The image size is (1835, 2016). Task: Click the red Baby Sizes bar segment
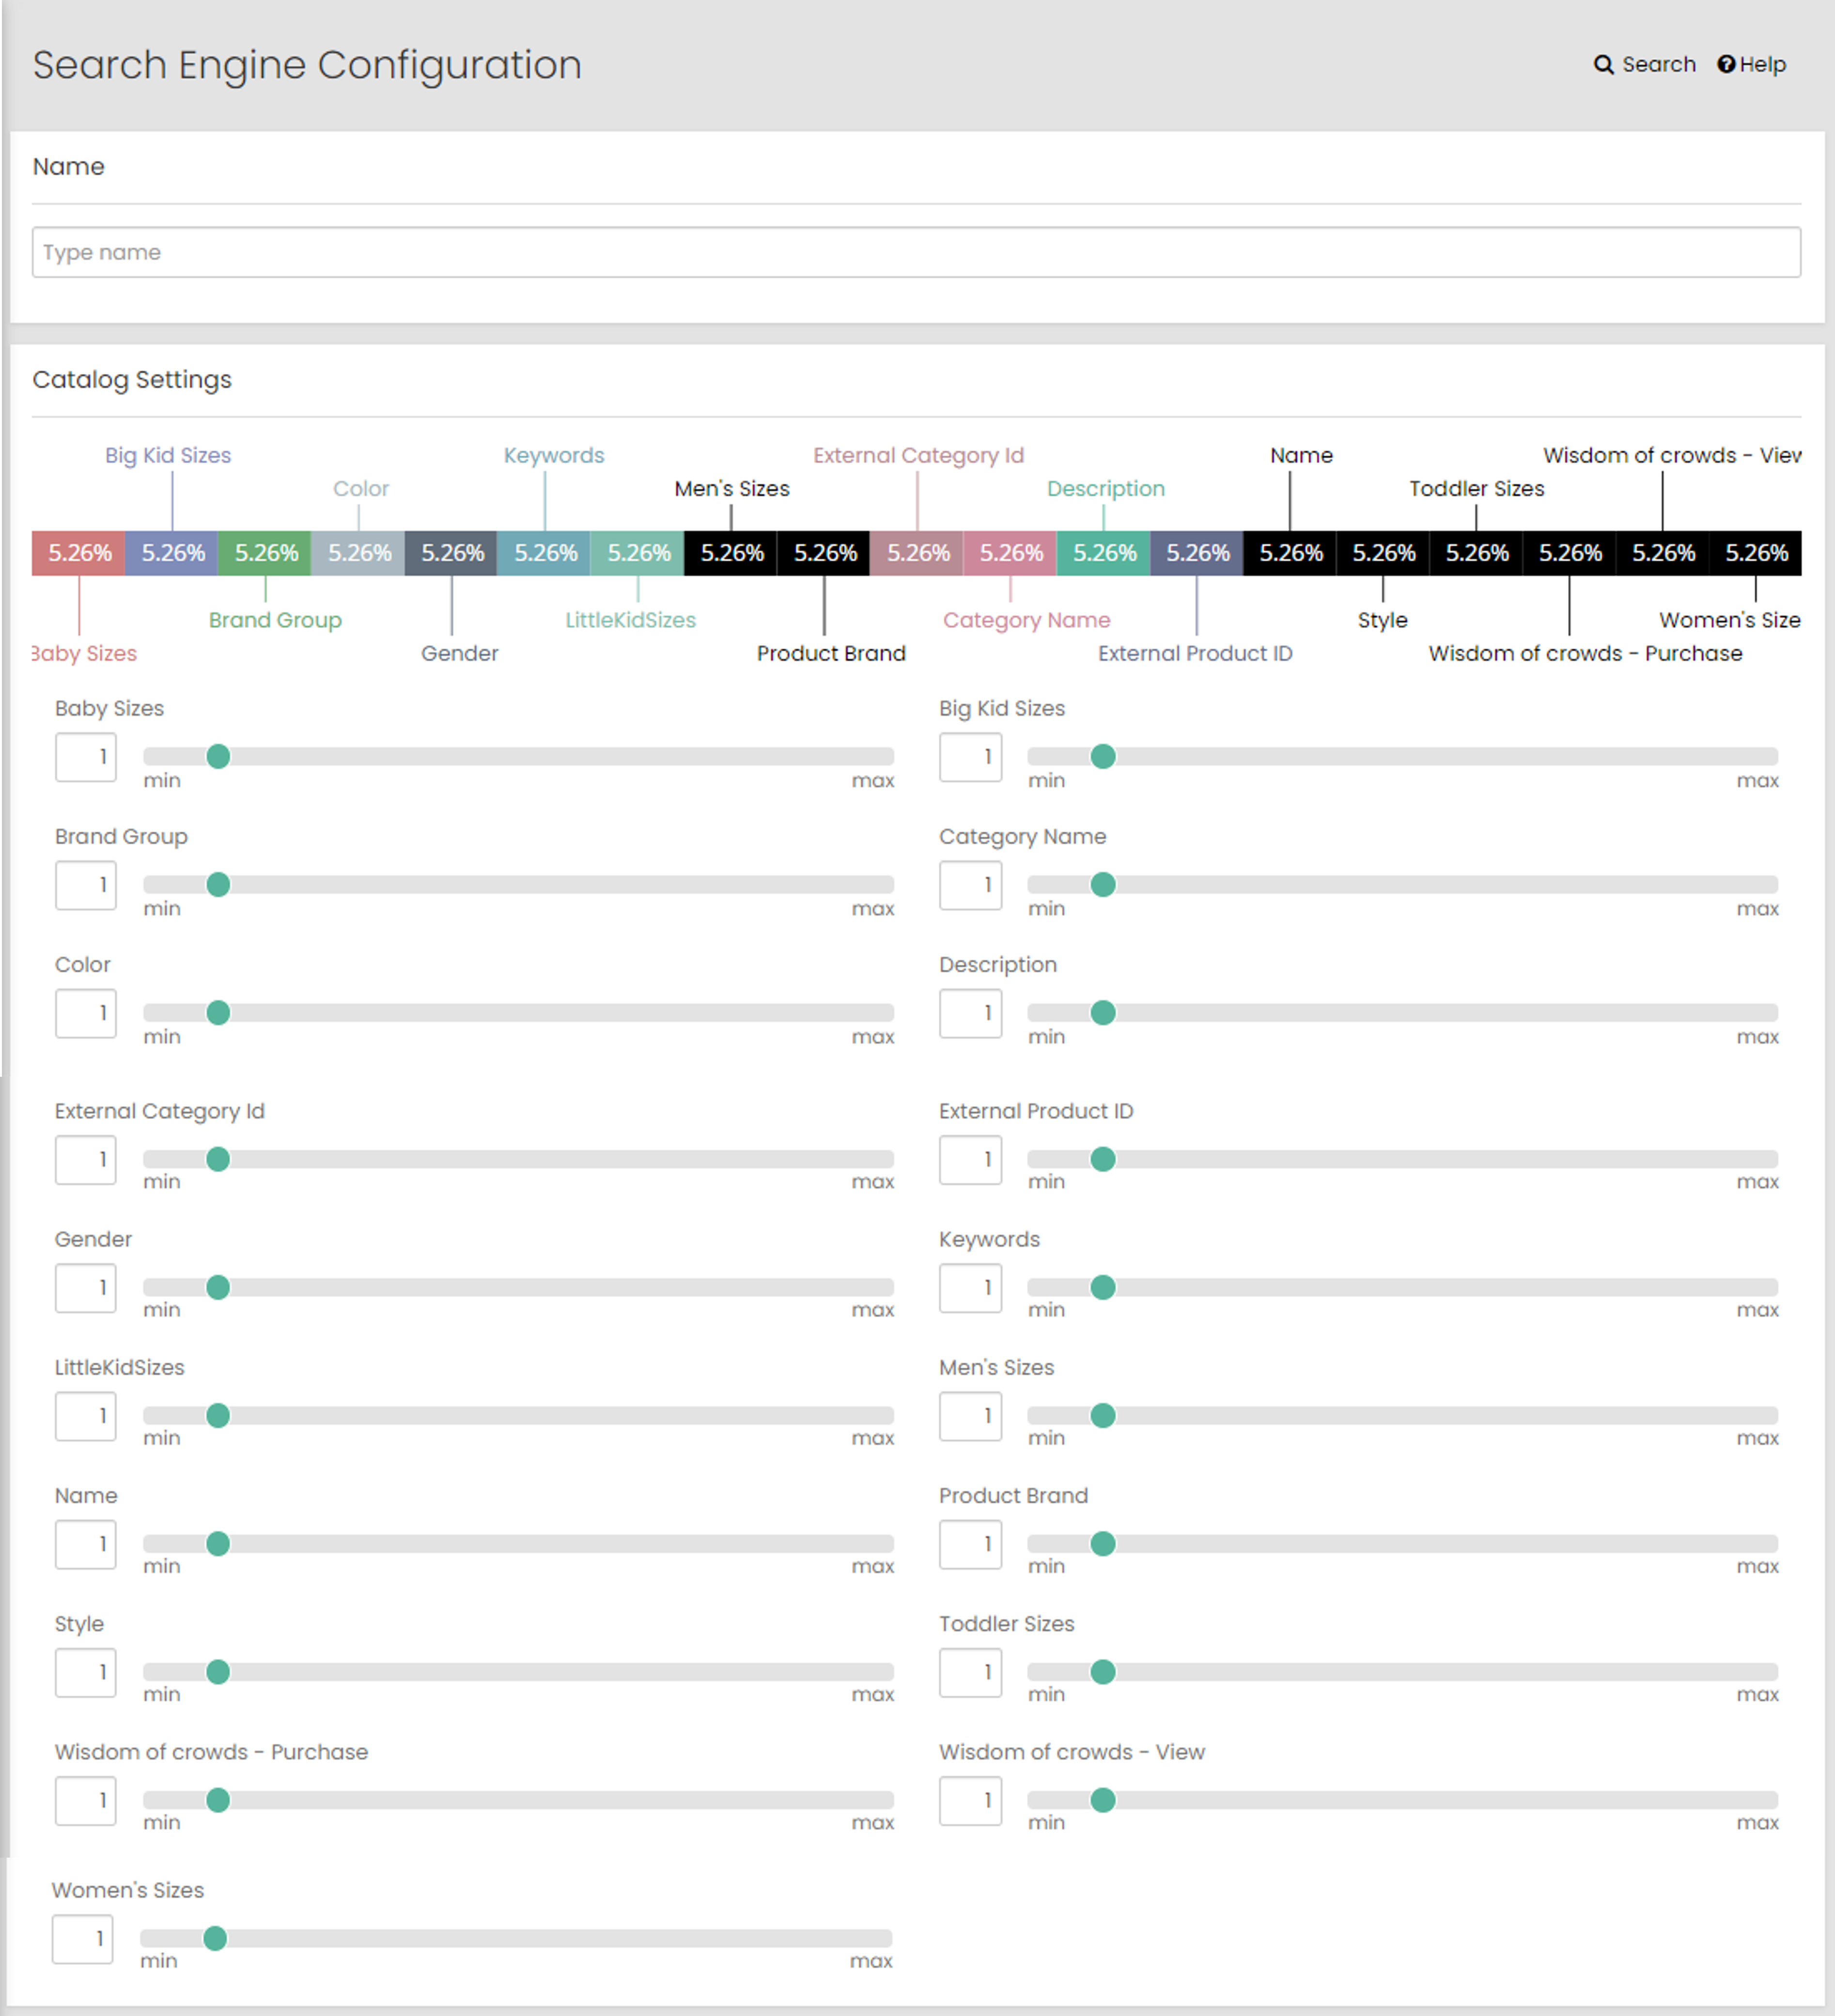tap(79, 553)
